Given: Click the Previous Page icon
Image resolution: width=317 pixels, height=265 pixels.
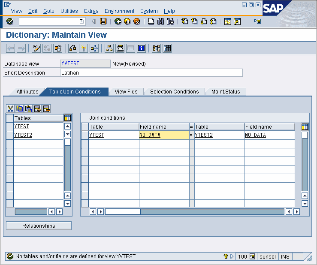Looking at the screenshot, I should point(194,21).
